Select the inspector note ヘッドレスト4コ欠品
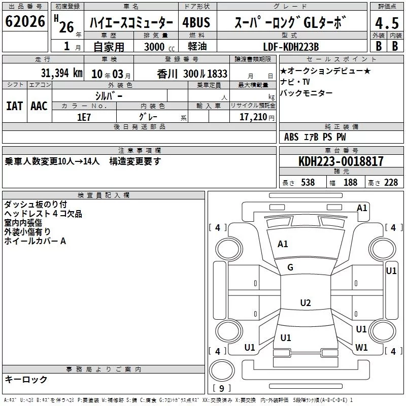406x406 pixels. click(43, 214)
